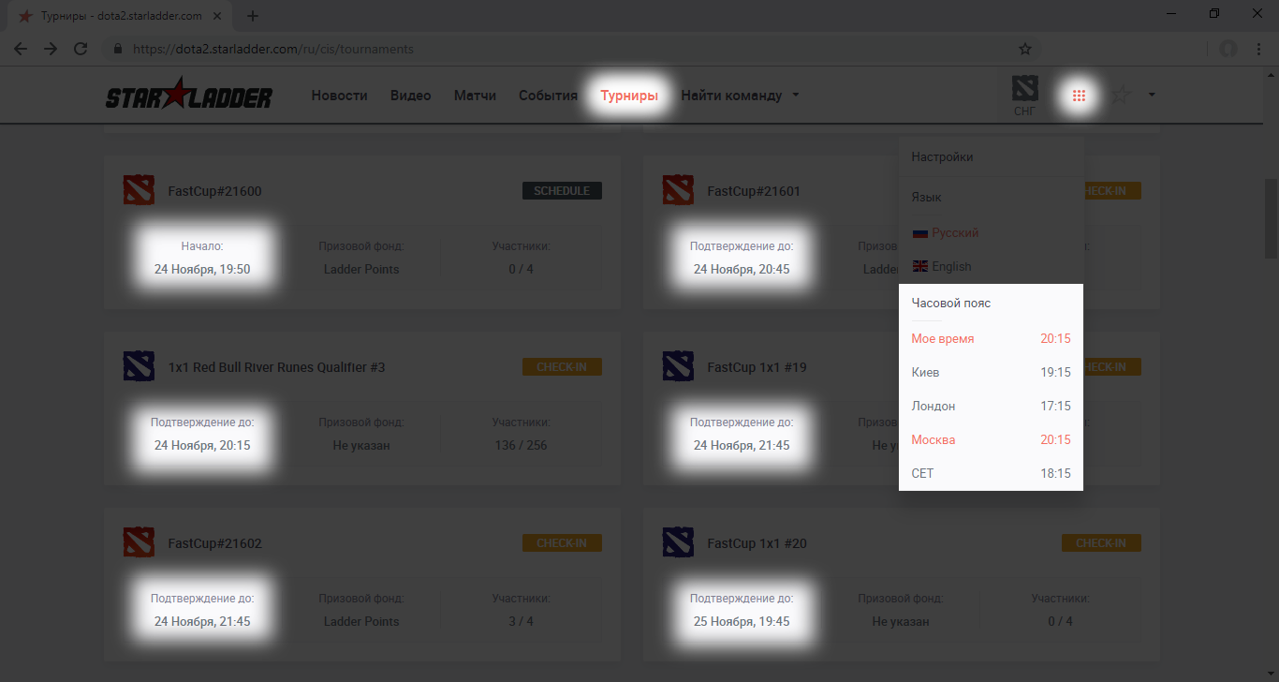Expand the Найти команду dropdown
1279x682 pixels.
(x=740, y=96)
